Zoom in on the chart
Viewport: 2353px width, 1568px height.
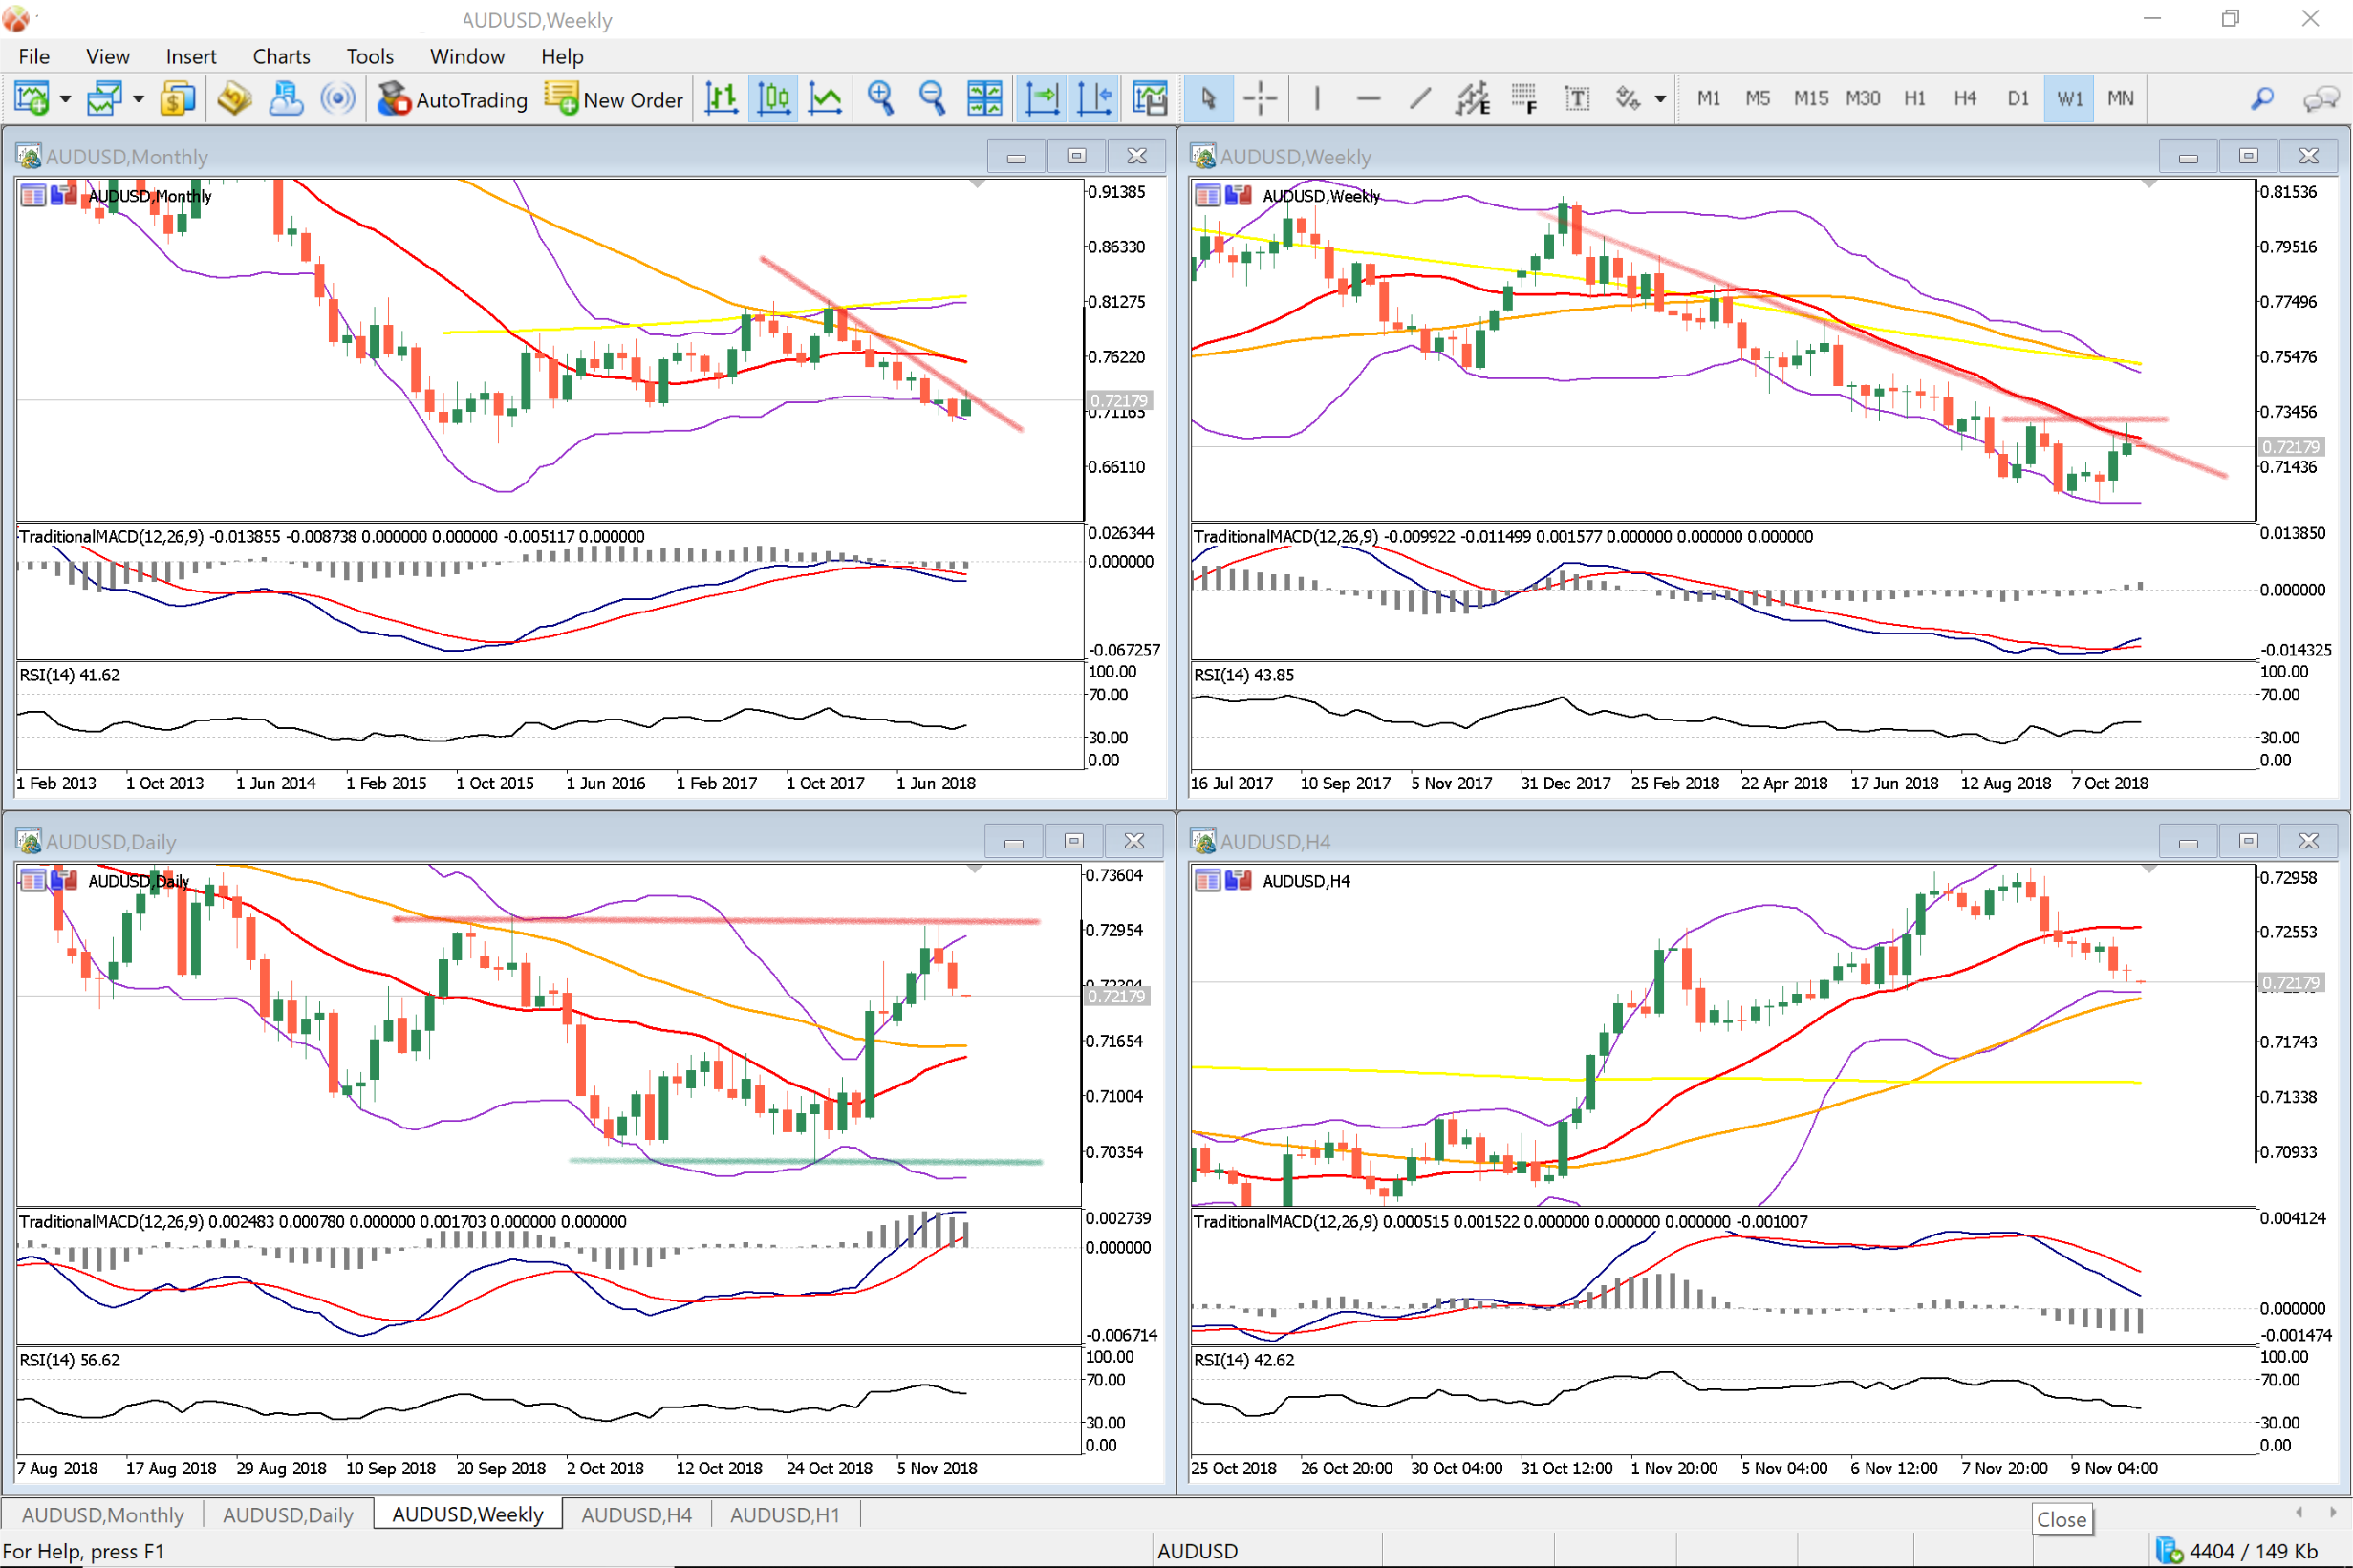[880, 98]
